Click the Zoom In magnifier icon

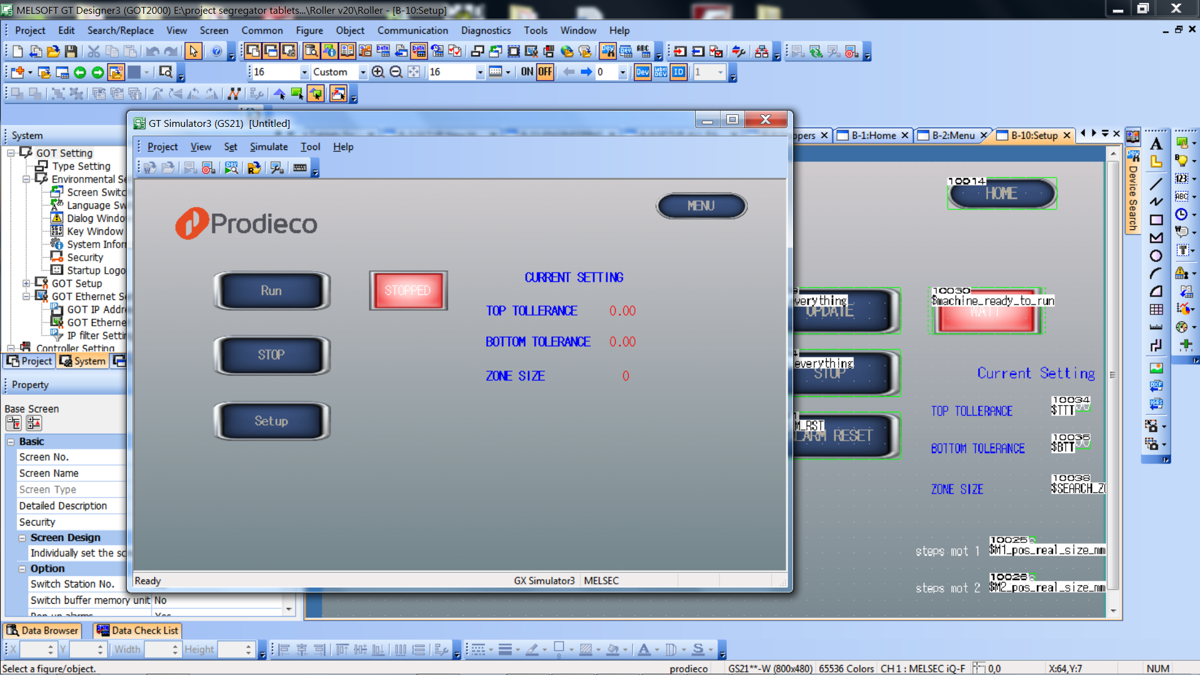[377, 72]
